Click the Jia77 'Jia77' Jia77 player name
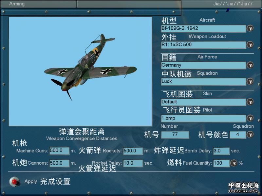The width and height of the screenshot is (262, 196). click(x=233, y=4)
